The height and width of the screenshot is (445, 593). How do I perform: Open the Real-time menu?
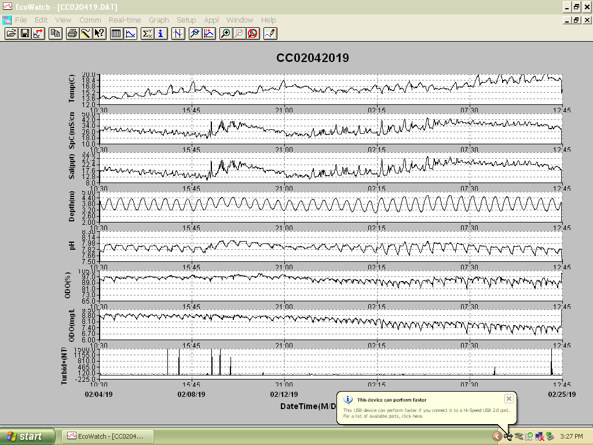tap(125, 20)
